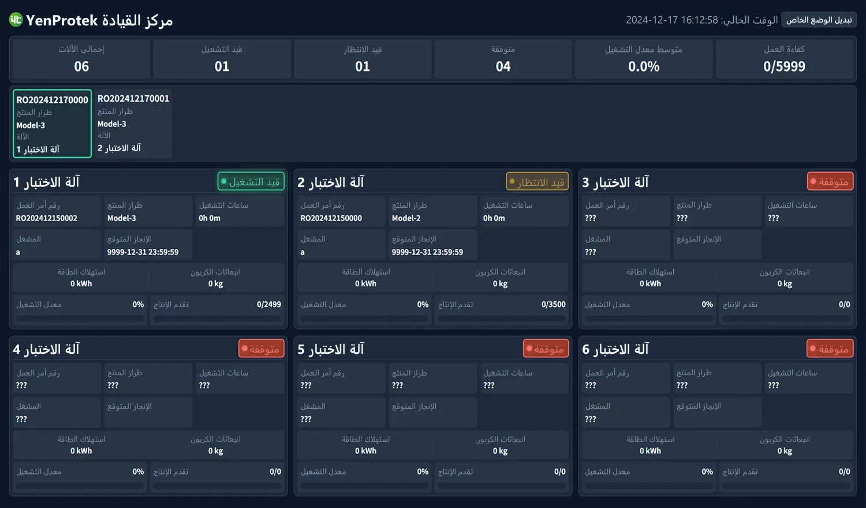Click Model-2 product model on machine 2
This screenshot has height=508, width=866.
(406, 218)
